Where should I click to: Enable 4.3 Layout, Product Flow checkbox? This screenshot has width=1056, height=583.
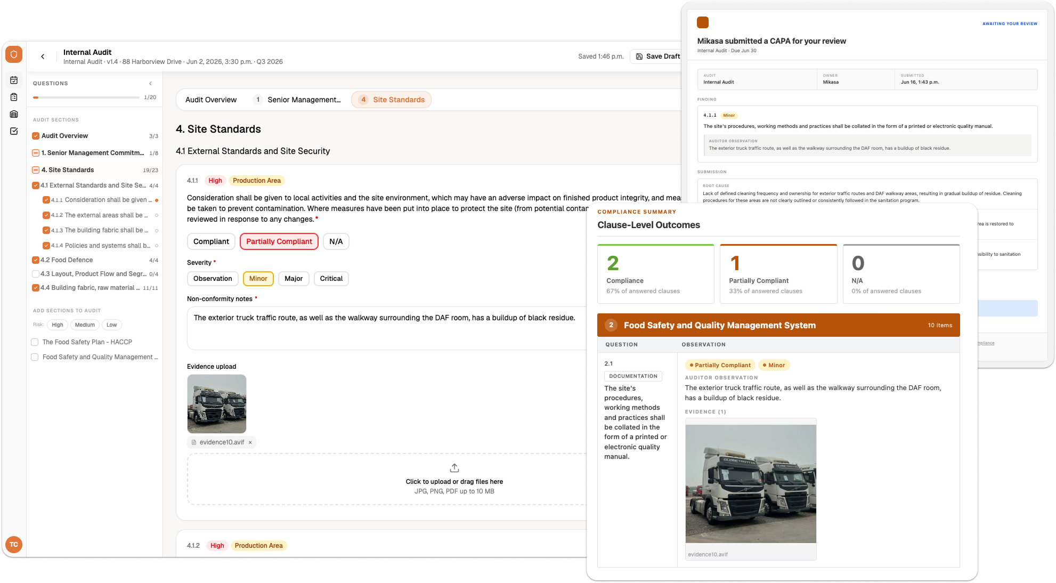click(36, 274)
